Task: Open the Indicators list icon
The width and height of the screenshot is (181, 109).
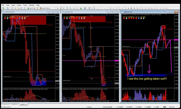Action: (x=81, y=8)
